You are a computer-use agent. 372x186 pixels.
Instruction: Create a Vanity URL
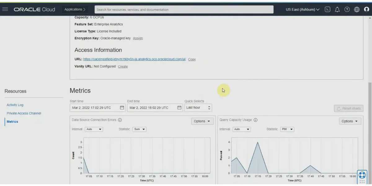(123, 67)
